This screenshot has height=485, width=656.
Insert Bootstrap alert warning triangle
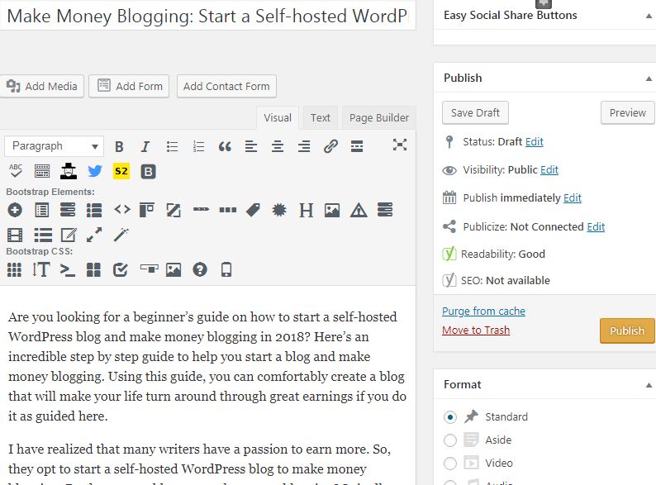(x=359, y=210)
